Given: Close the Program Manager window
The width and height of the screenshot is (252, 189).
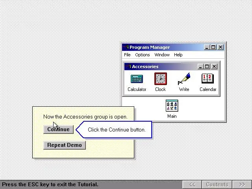Looking at the screenshot, I should coord(220,47).
